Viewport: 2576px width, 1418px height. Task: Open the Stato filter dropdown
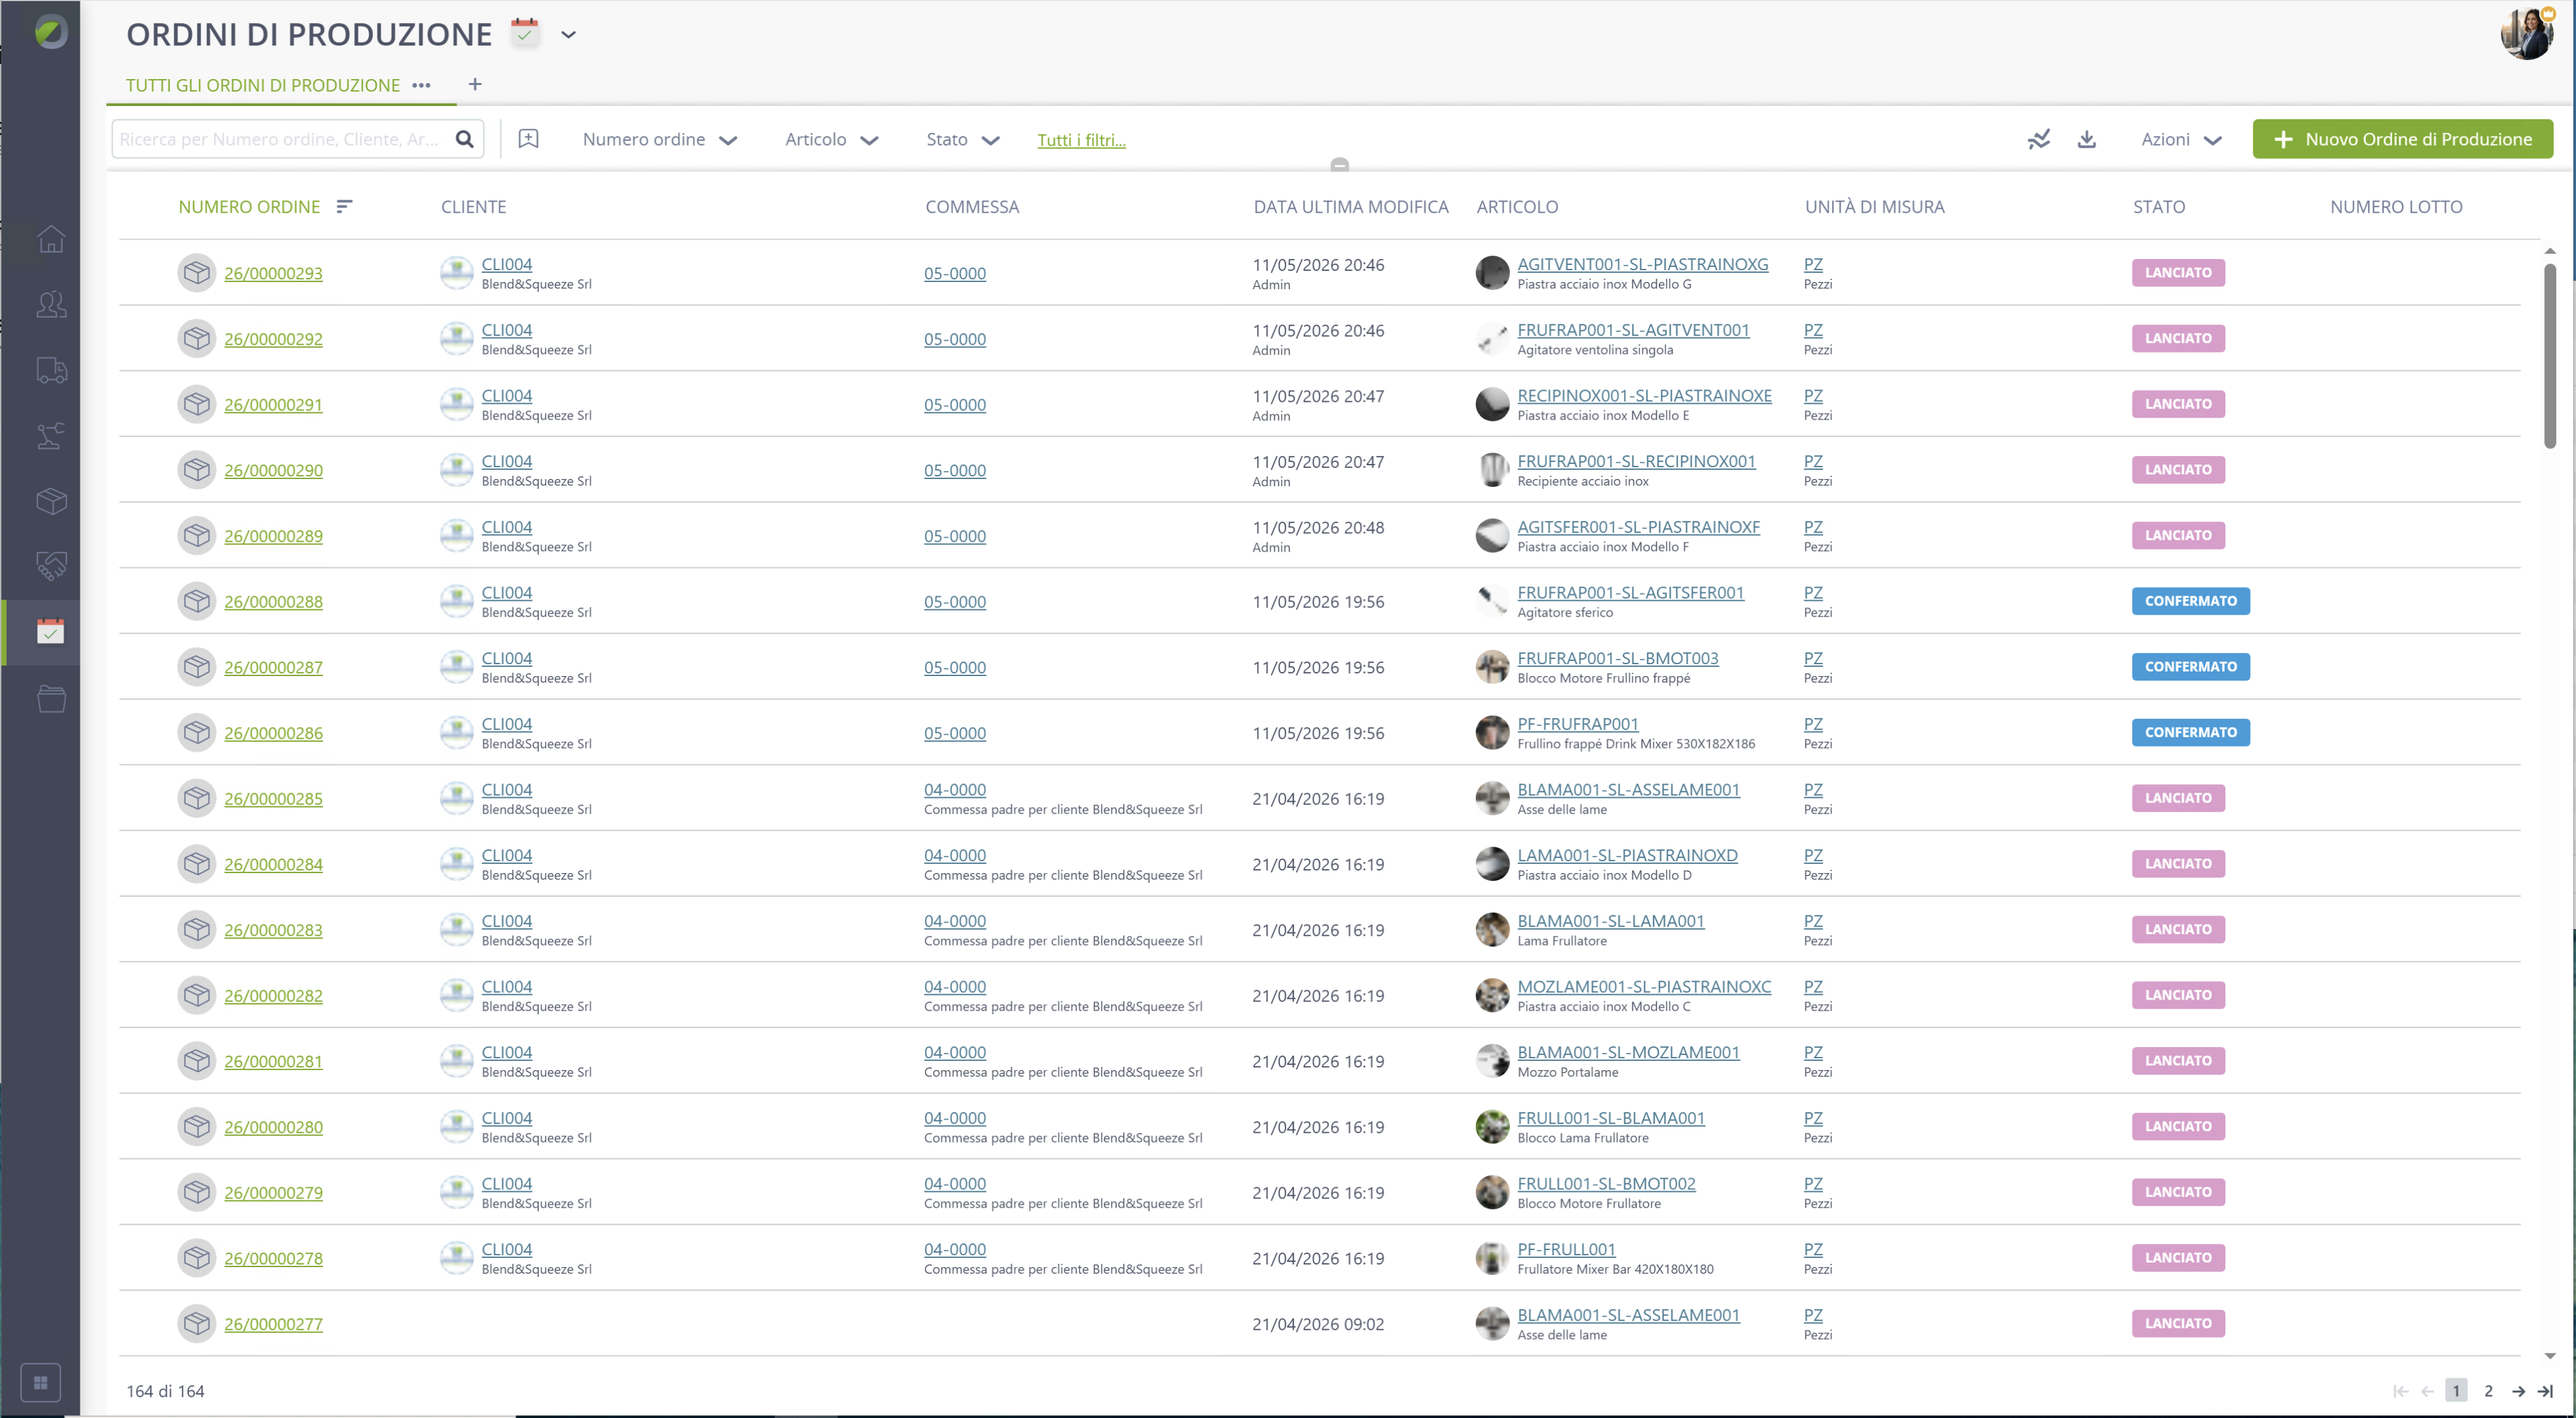point(962,140)
